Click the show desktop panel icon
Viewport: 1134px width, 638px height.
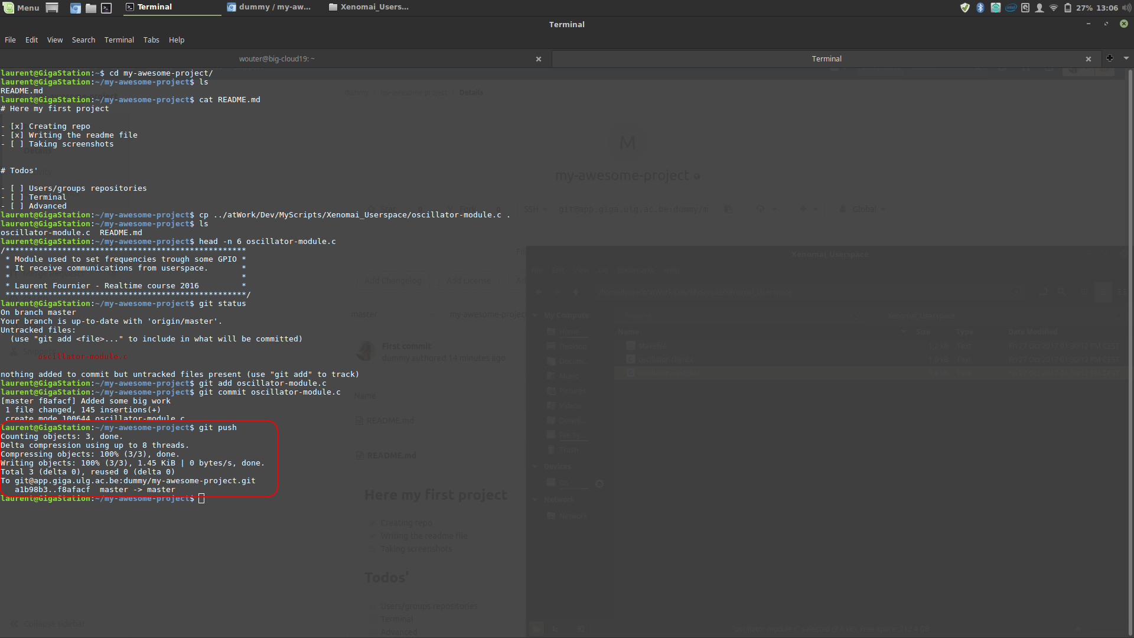coord(52,8)
